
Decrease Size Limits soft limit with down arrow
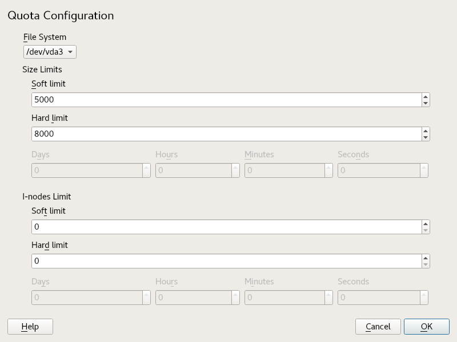tap(426, 103)
